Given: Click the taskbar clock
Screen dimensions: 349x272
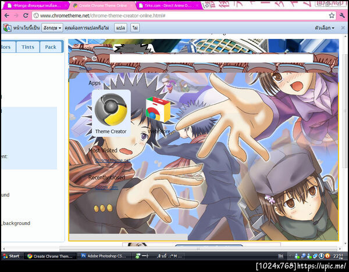Looking at the screenshot, I should click(x=337, y=256).
